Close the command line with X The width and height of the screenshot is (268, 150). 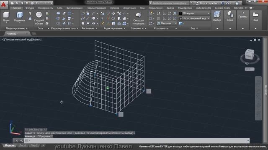coord(17,141)
